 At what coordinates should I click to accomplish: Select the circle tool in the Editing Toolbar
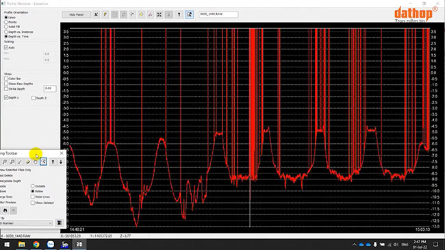pos(36,162)
